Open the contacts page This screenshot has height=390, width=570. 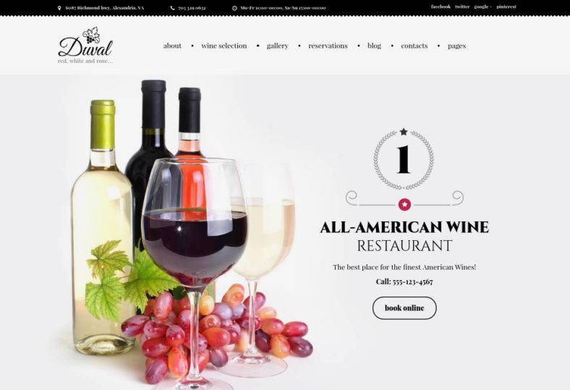point(414,46)
